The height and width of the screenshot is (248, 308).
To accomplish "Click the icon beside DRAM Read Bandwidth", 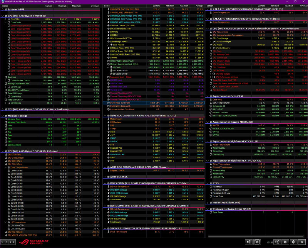I will click(108, 103).
